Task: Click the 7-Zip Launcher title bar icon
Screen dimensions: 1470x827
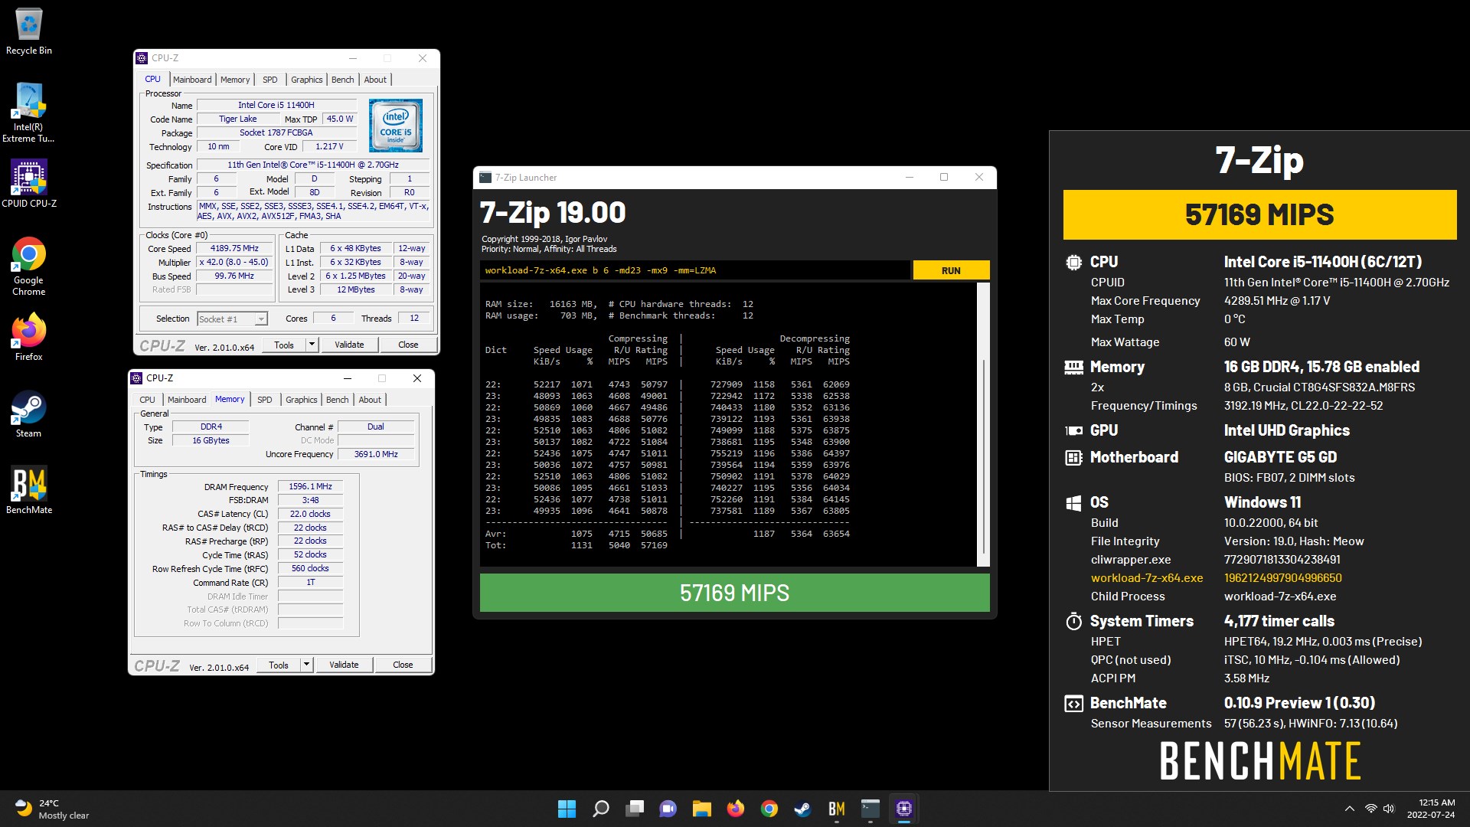Action: click(485, 178)
